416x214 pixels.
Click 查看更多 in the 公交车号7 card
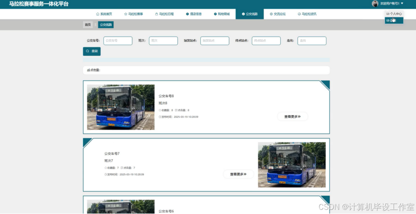(239, 174)
